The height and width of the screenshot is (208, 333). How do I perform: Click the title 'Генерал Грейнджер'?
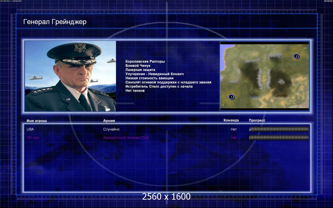point(55,22)
